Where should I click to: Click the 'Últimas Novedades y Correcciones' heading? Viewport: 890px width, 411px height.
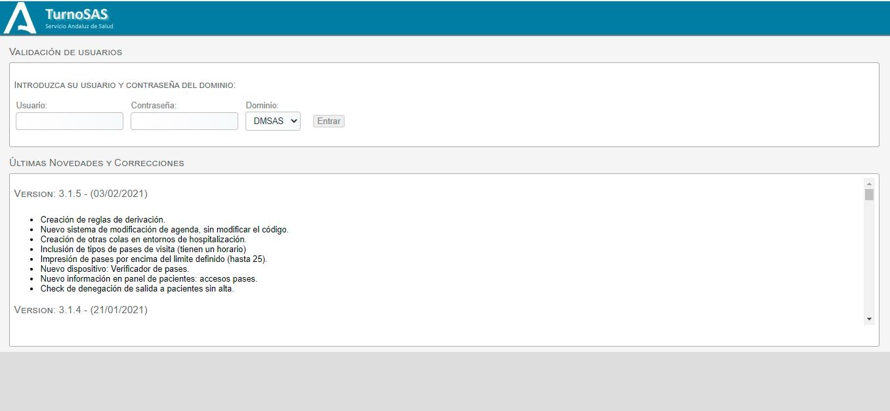coord(96,163)
